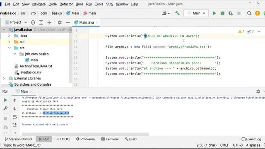Image resolution: width=265 pixels, height=149 pixels.
Task: Click the warning count indicator
Action: 241,31
